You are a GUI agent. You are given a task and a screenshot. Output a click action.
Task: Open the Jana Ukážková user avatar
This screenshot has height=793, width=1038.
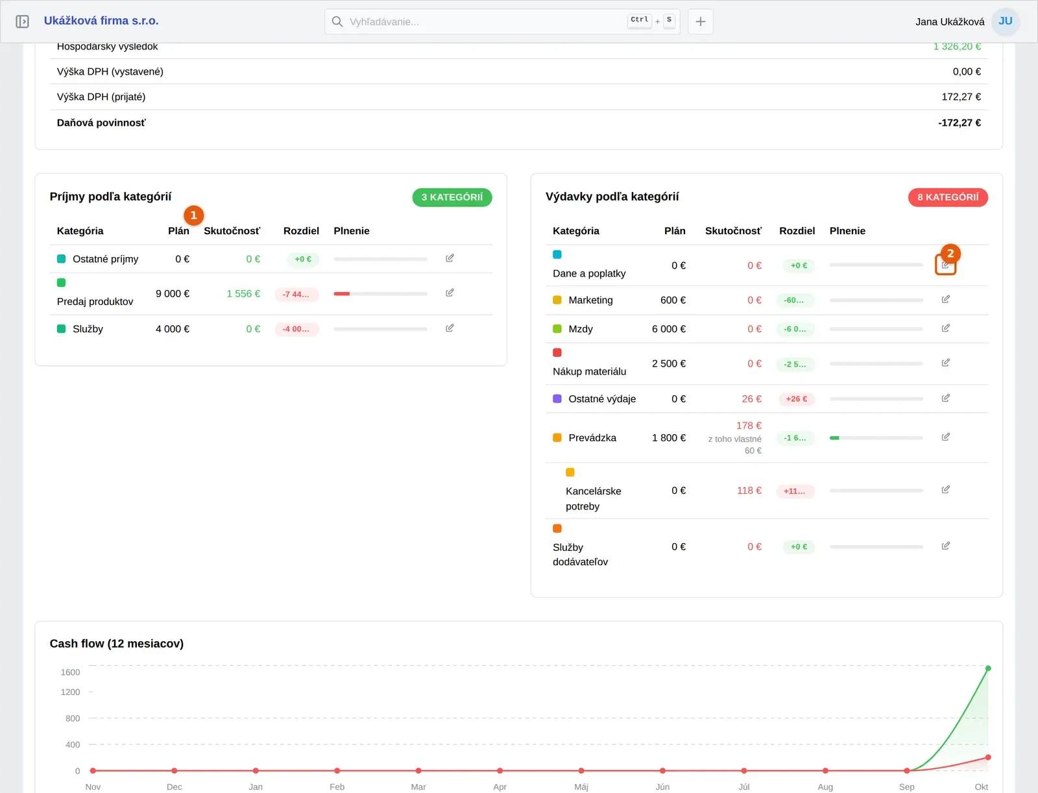tap(1006, 21)
